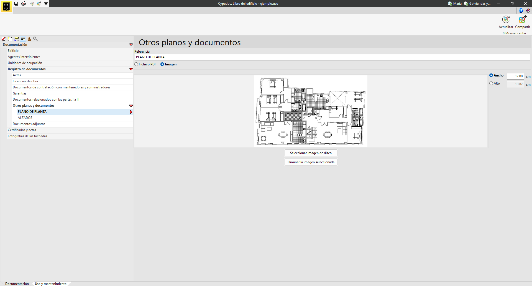Select ALZADOS in the document tree
Image resolution: width=532 pixels, height=286 pixels.
tap(25, 118)
